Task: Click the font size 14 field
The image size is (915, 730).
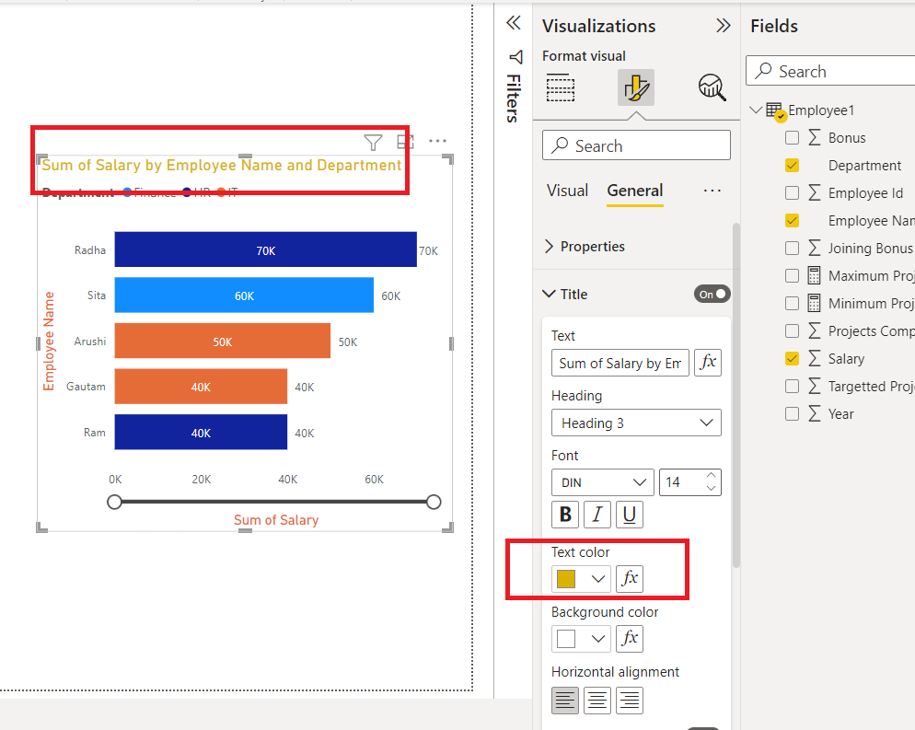Action: 690,482
